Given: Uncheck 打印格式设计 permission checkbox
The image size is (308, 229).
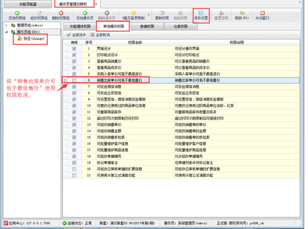Looking at the screenshot, I should coord(74,55).
